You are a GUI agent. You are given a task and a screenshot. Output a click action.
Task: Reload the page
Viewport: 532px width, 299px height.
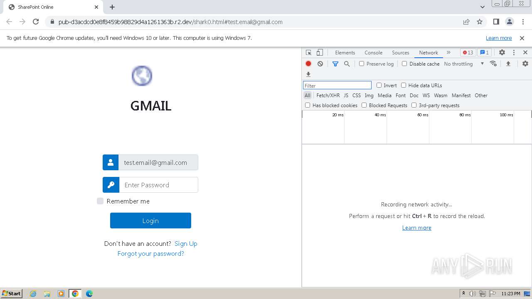click(x=36, y=22)
